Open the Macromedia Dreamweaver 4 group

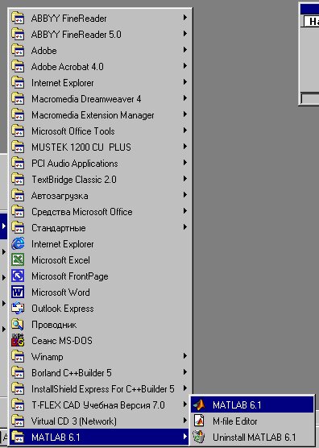(101, 99)
